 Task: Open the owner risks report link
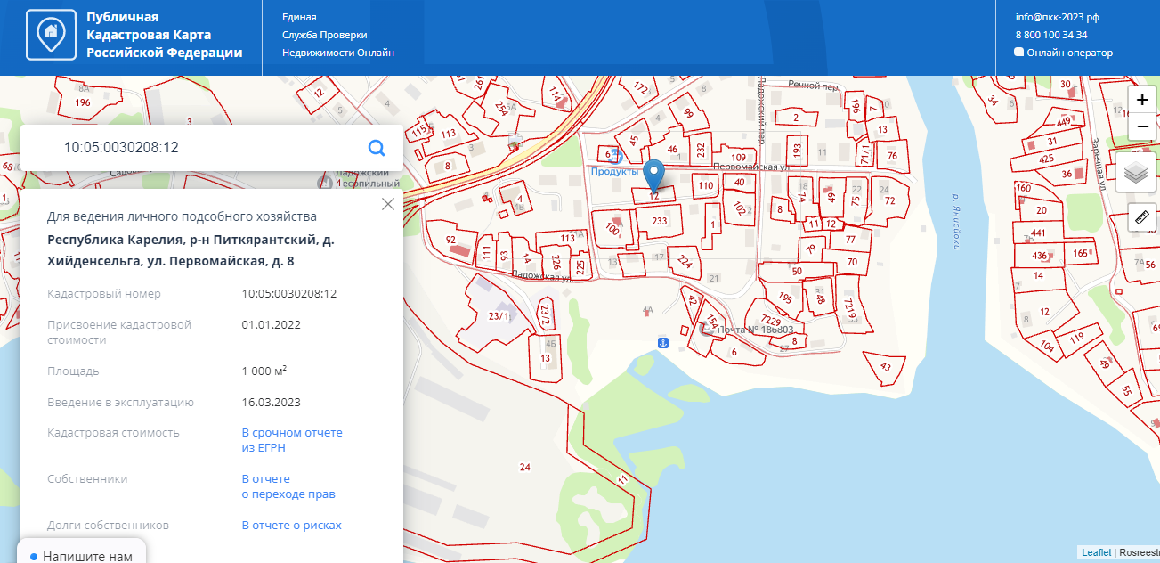point(291,525)
